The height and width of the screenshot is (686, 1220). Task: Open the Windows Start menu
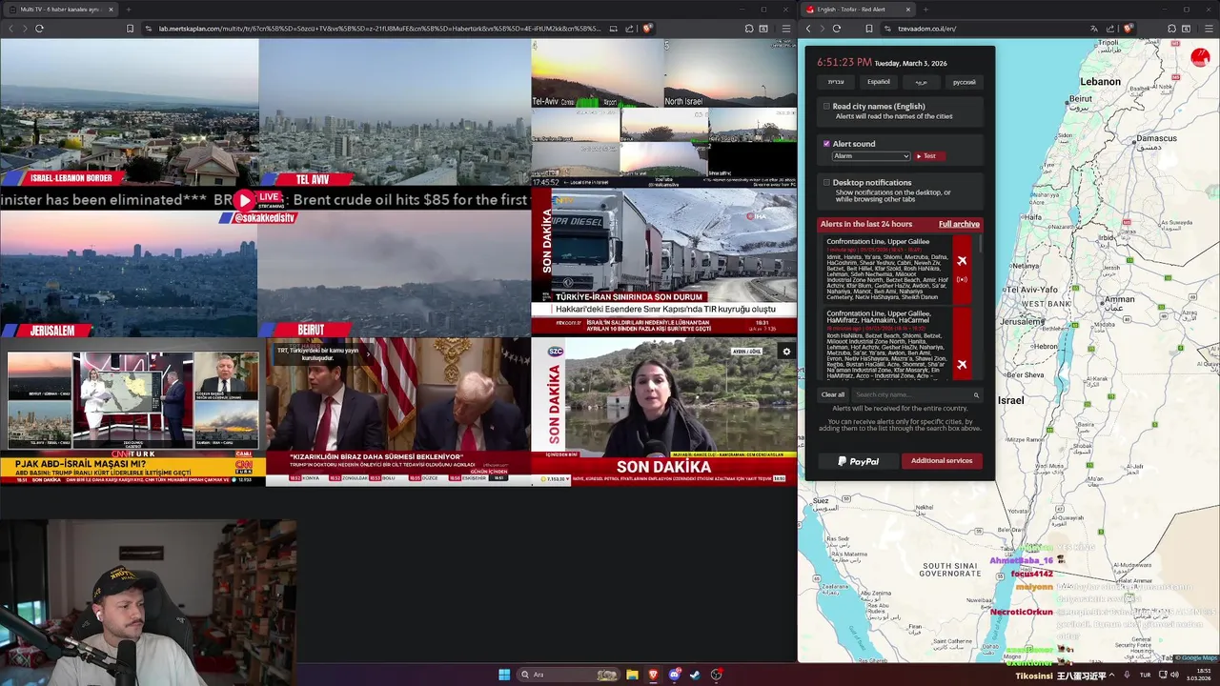[x=504, y=675]
